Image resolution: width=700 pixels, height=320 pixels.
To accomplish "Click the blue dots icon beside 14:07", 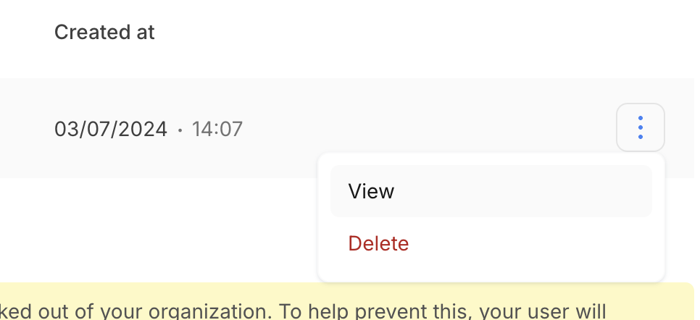I will point(641,128).
